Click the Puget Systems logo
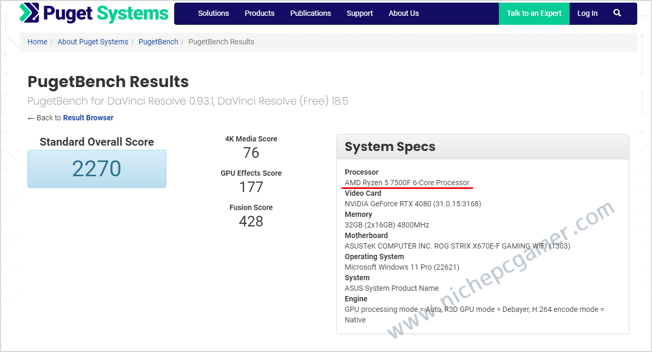The image size is (652, 352). [x=94, y=13]
